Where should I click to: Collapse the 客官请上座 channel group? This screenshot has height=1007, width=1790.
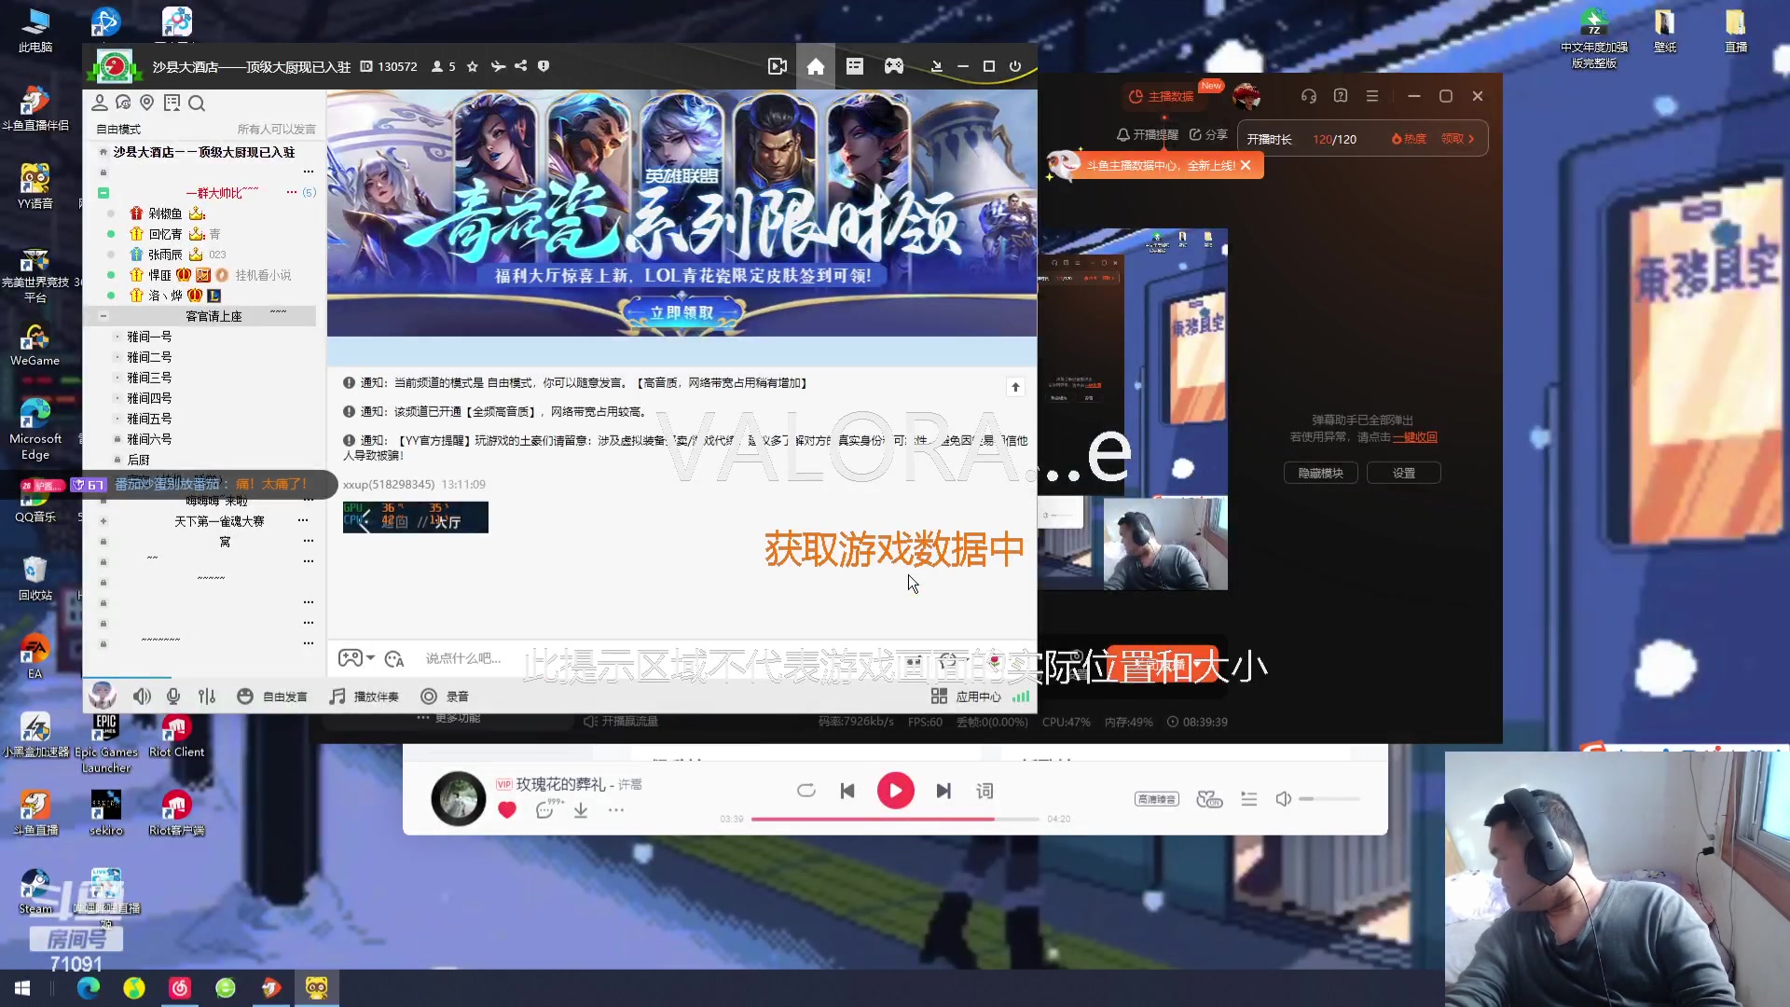click(103, 316)
